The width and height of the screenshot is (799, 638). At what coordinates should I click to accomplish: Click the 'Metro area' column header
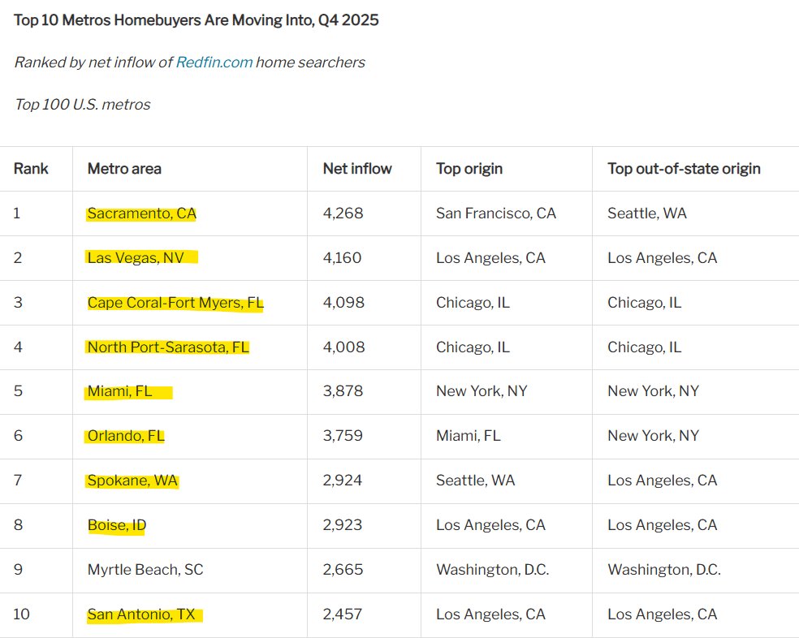124,169
